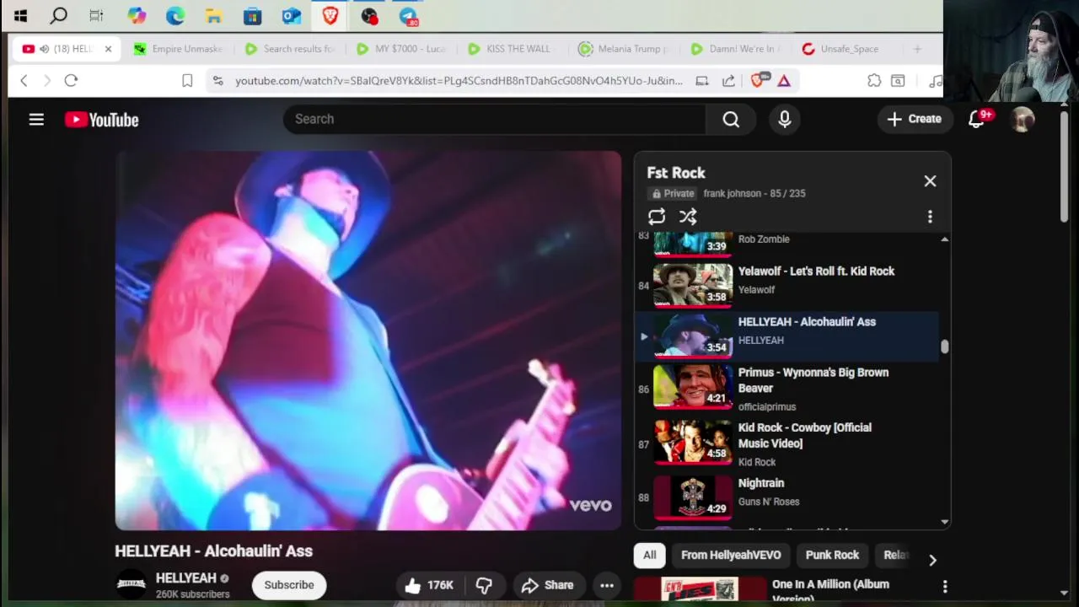Click the Share button
Viewport: 1079px width, 607px height.
click(x=547, y=585)
